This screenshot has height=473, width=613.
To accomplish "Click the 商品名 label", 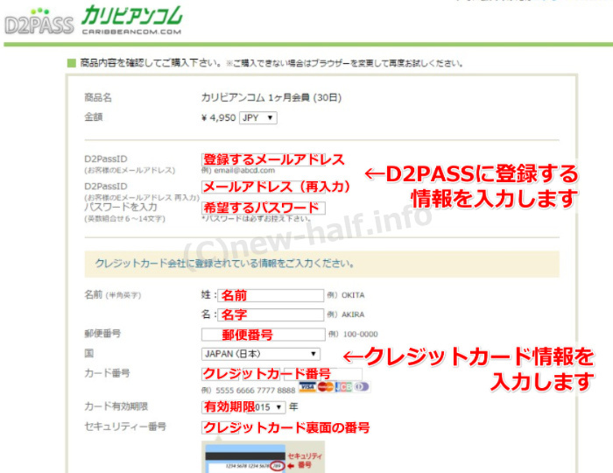I will (x=98, y=97).
